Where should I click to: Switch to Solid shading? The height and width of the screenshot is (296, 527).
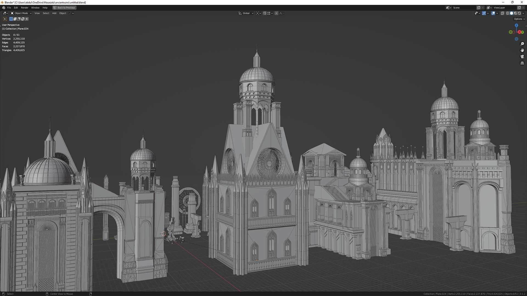pos(511,13)
